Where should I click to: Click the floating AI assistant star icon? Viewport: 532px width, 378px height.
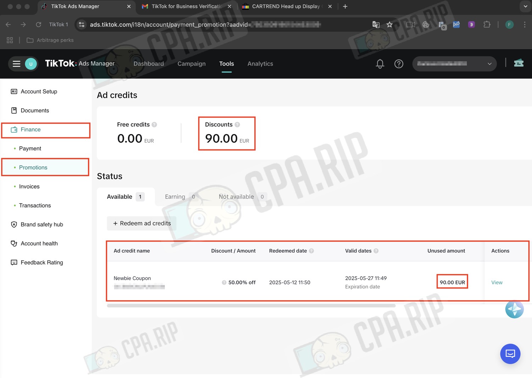tap(514, 309)
